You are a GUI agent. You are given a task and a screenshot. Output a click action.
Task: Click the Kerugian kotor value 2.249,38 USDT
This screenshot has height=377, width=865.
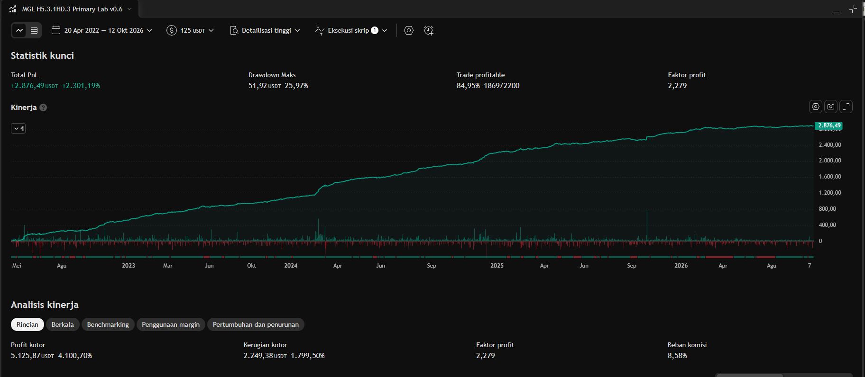point(266,356)
